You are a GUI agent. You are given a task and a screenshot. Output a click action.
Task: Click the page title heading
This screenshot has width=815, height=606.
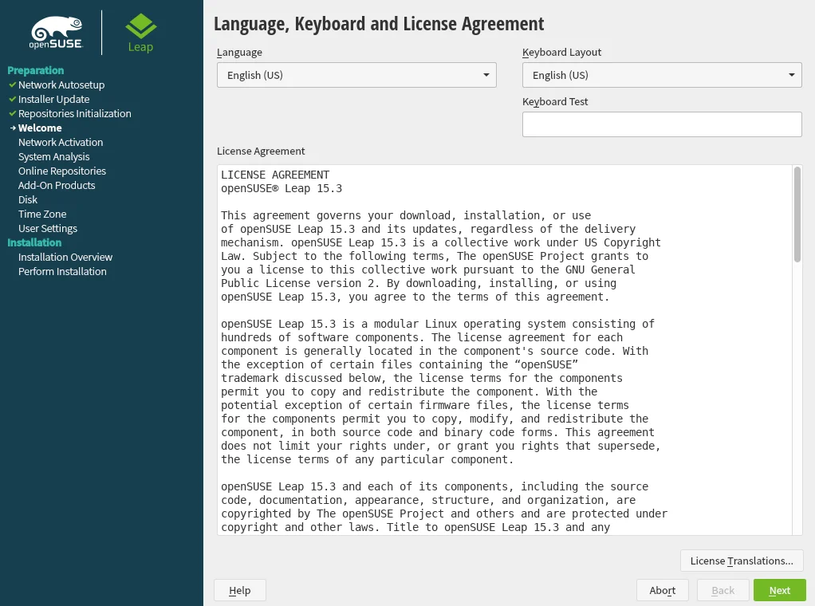coord(379,24)
